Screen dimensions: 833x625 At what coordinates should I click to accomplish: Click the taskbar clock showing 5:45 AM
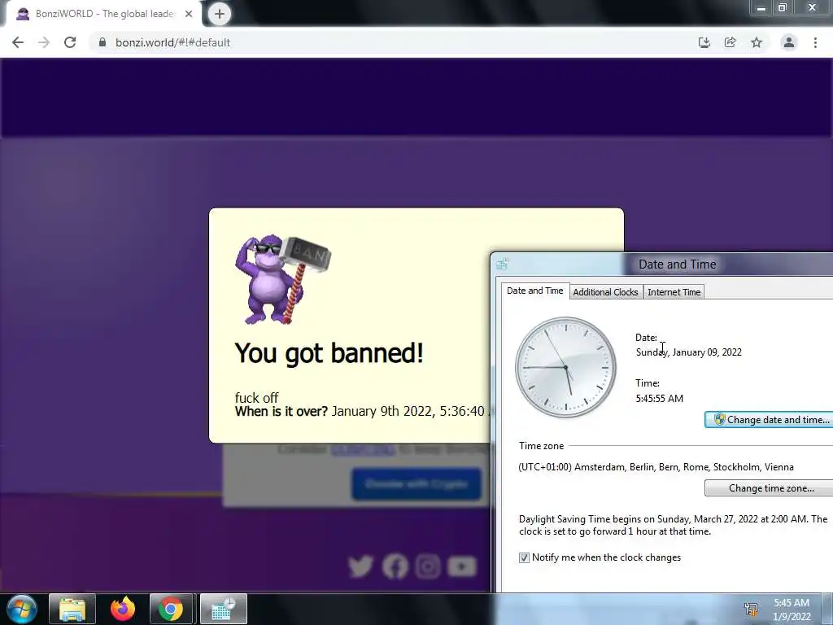click(792, 610)
